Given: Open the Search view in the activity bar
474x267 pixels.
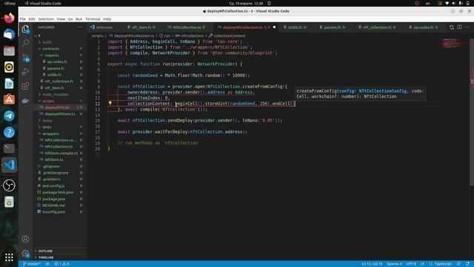Looking at the screenshot, I should [x=25, y=43].
